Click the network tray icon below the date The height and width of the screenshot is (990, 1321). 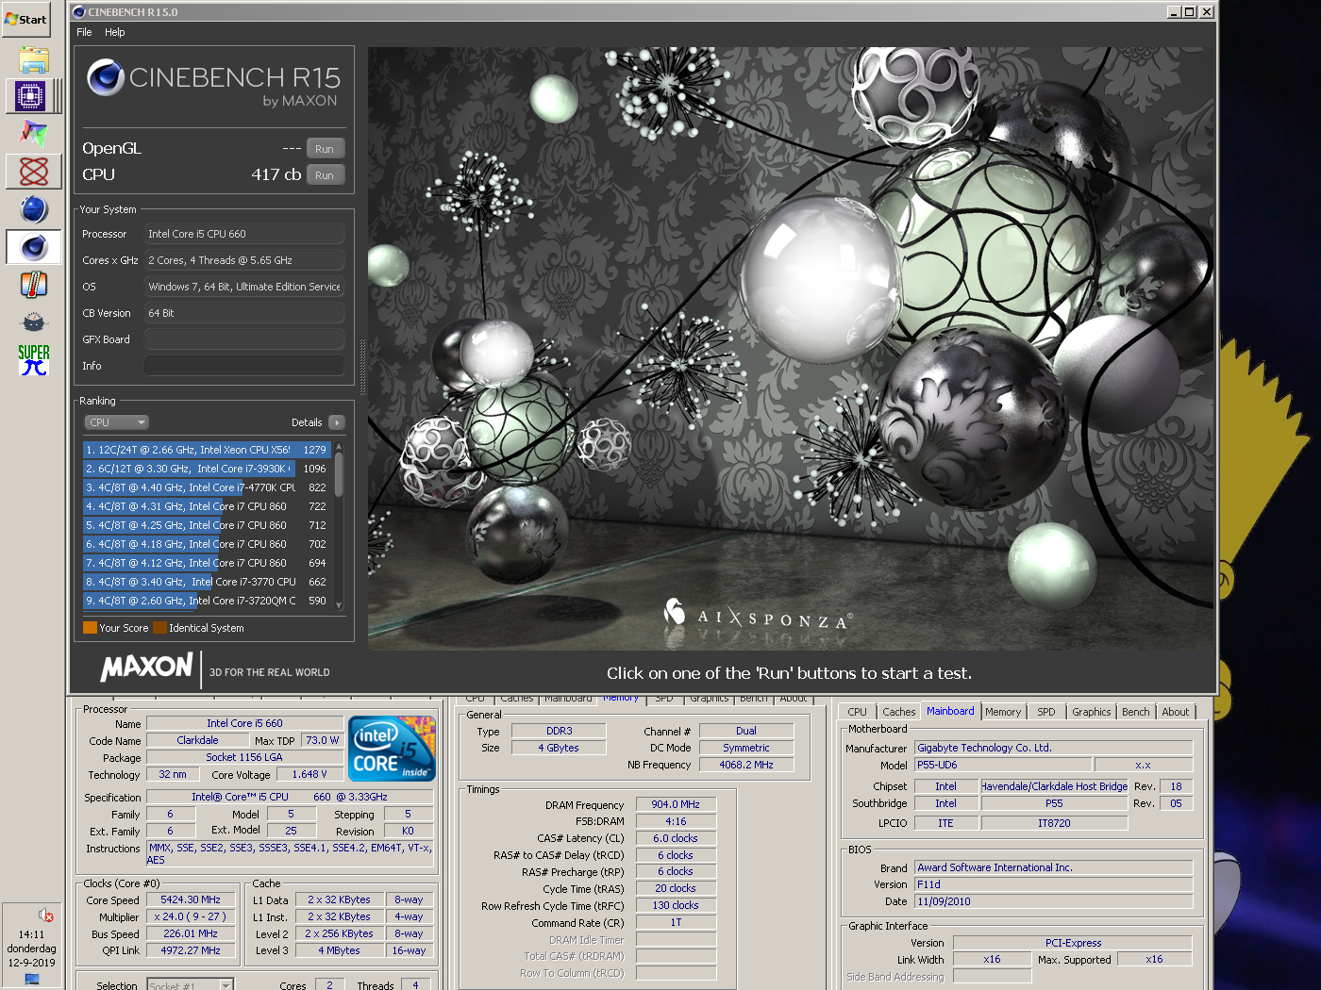coord(32,979)
